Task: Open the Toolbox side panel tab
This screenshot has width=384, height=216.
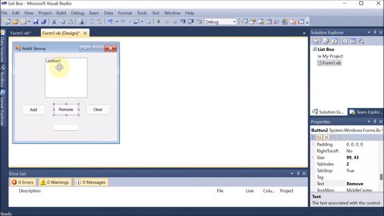Action: [x=2, y=76]
